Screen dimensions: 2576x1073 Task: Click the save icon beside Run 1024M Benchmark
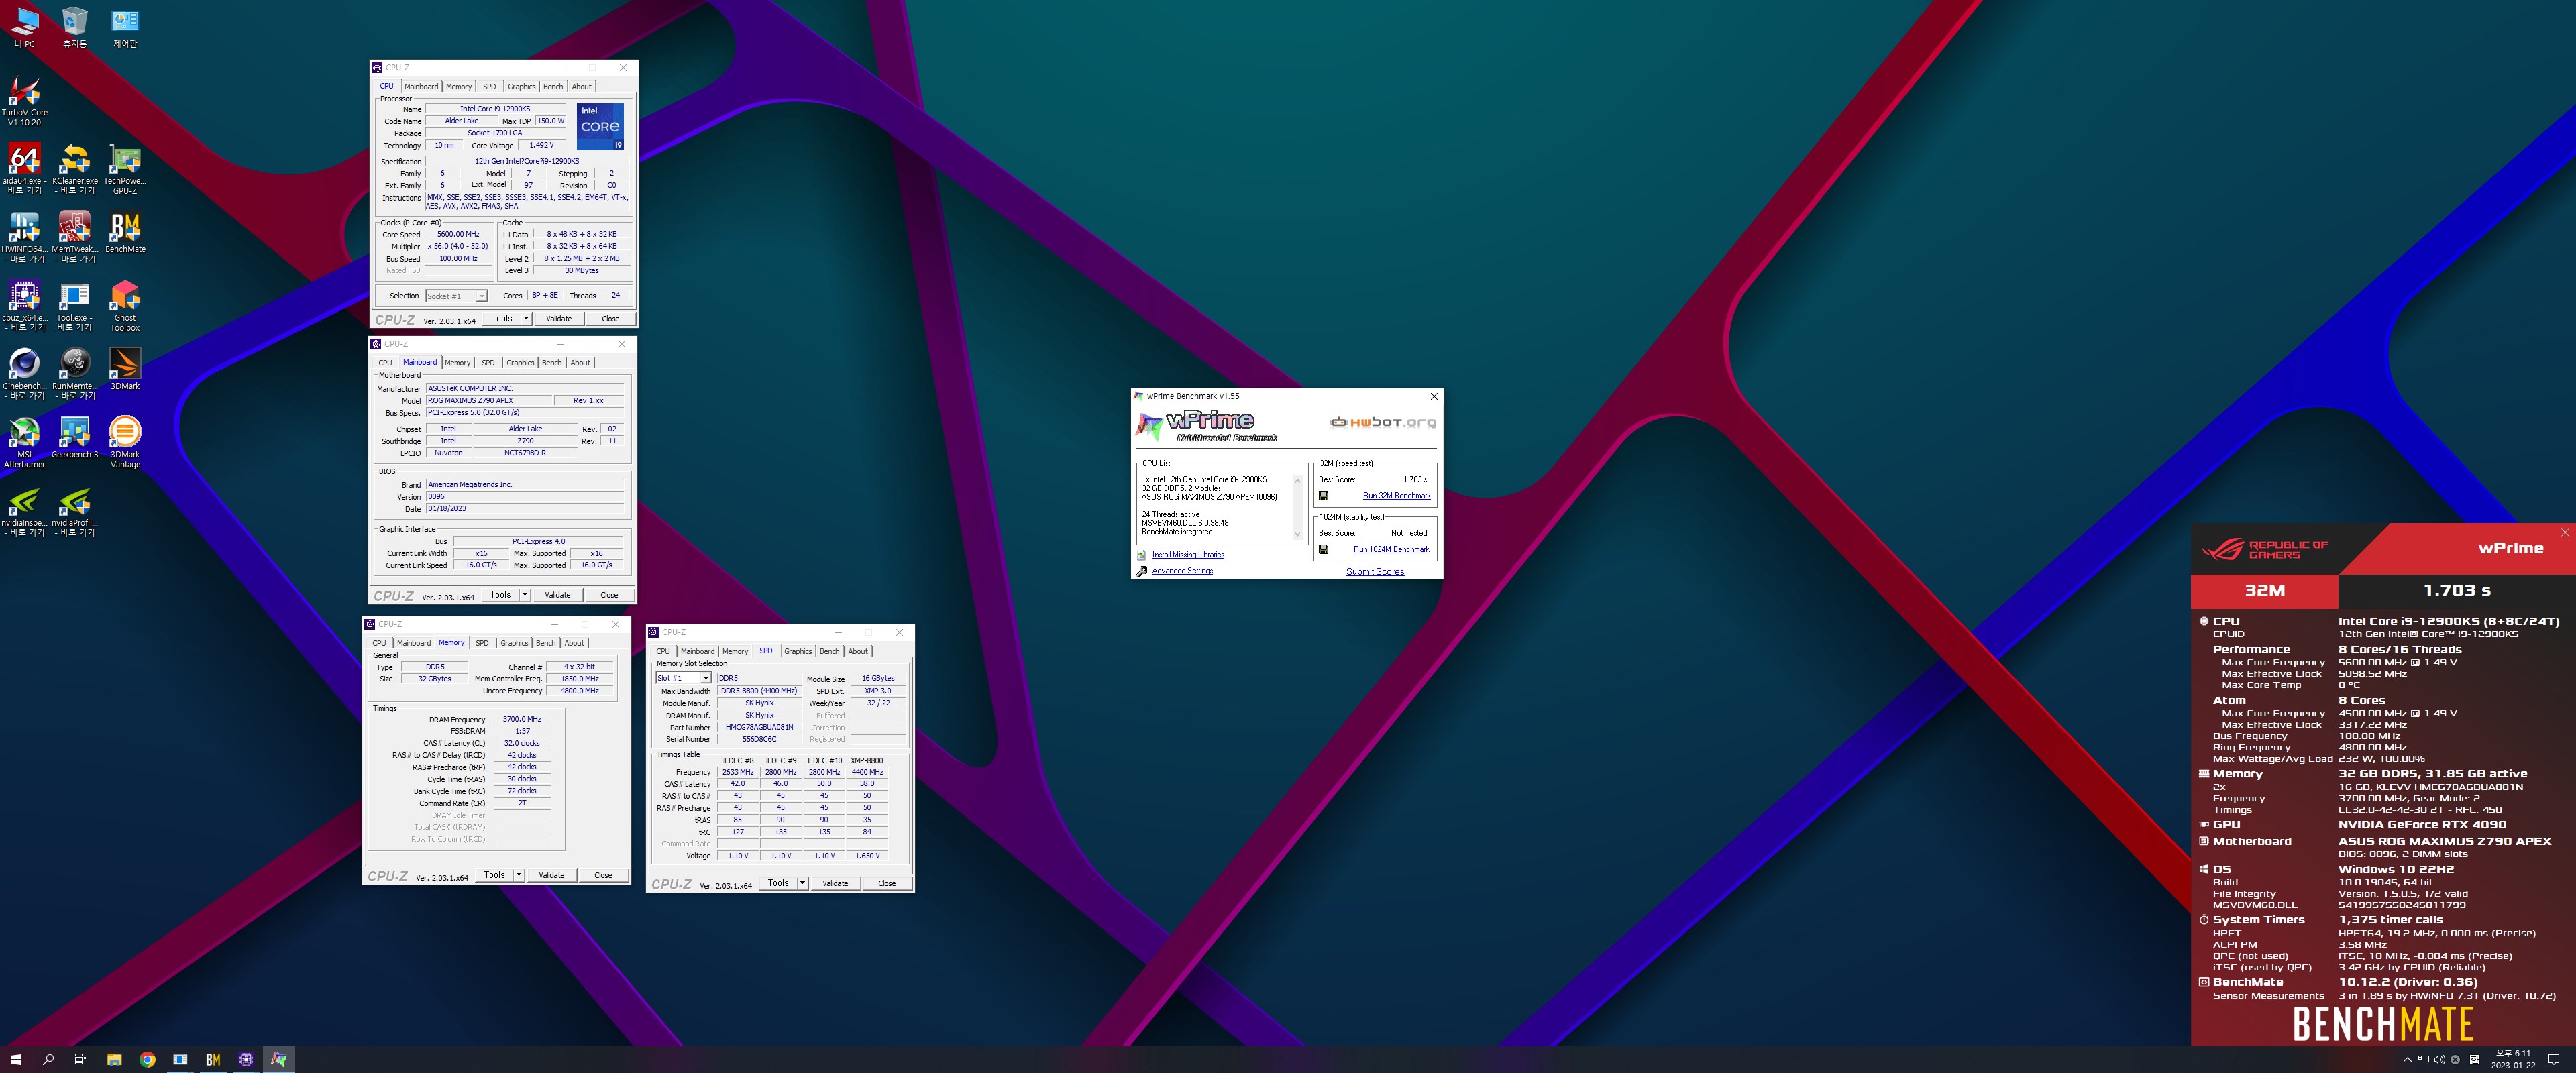[x=1323, y=549]
